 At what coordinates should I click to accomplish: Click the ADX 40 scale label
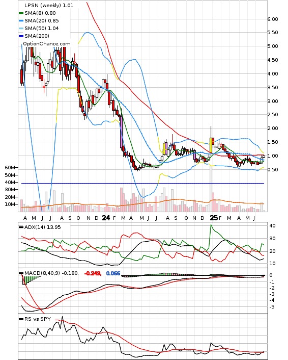coord(272,226)
